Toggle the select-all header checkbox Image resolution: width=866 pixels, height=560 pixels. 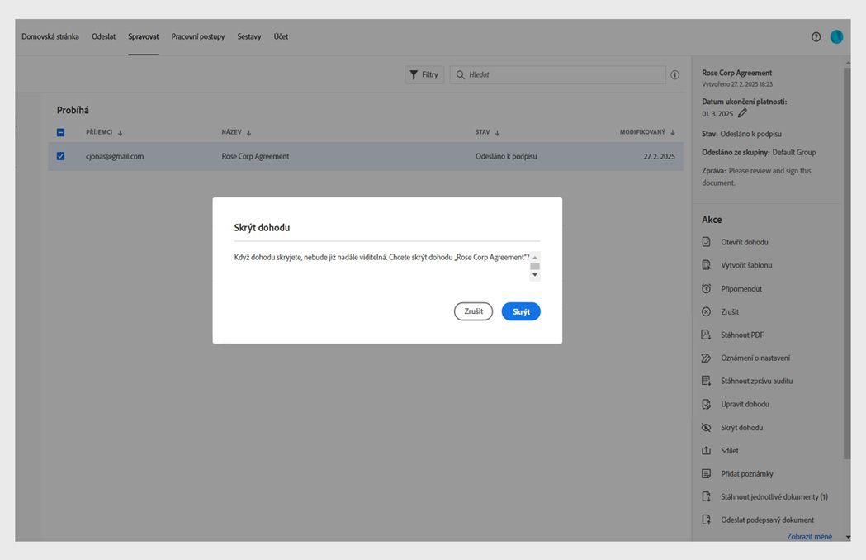coord(61,133)
